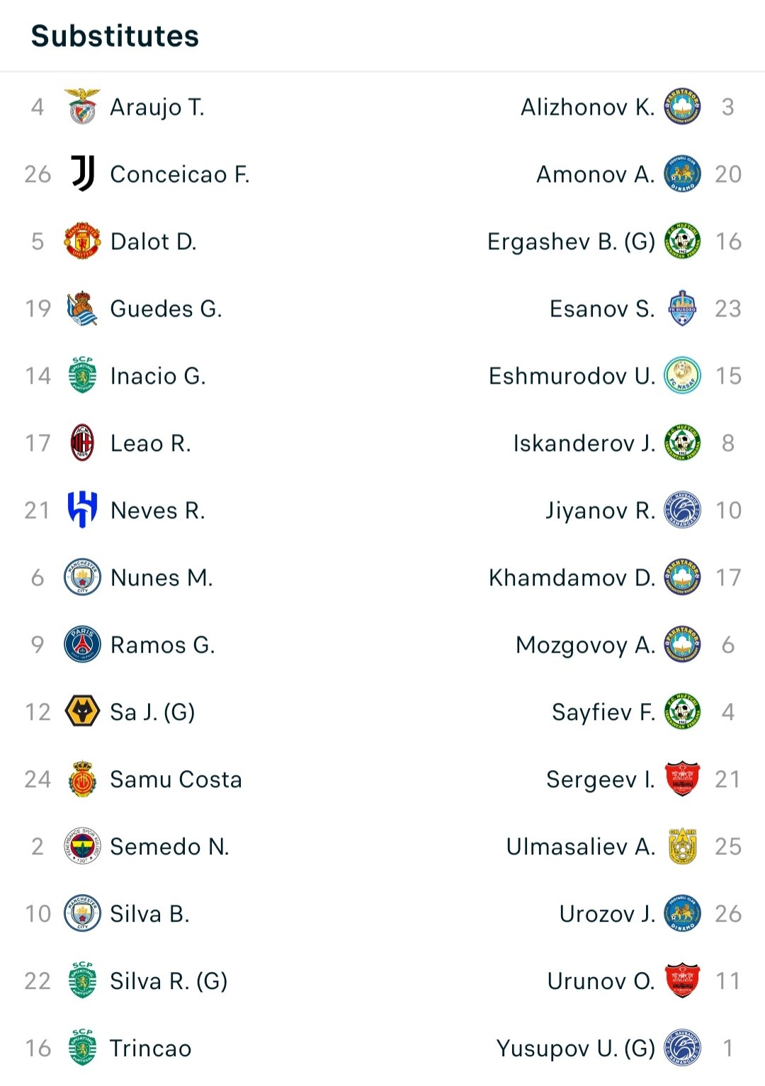Select the PSG crest next to Ramos G.
This screenshot has width=765, height=1086.
pyautogui.click(x=82, y=644)
